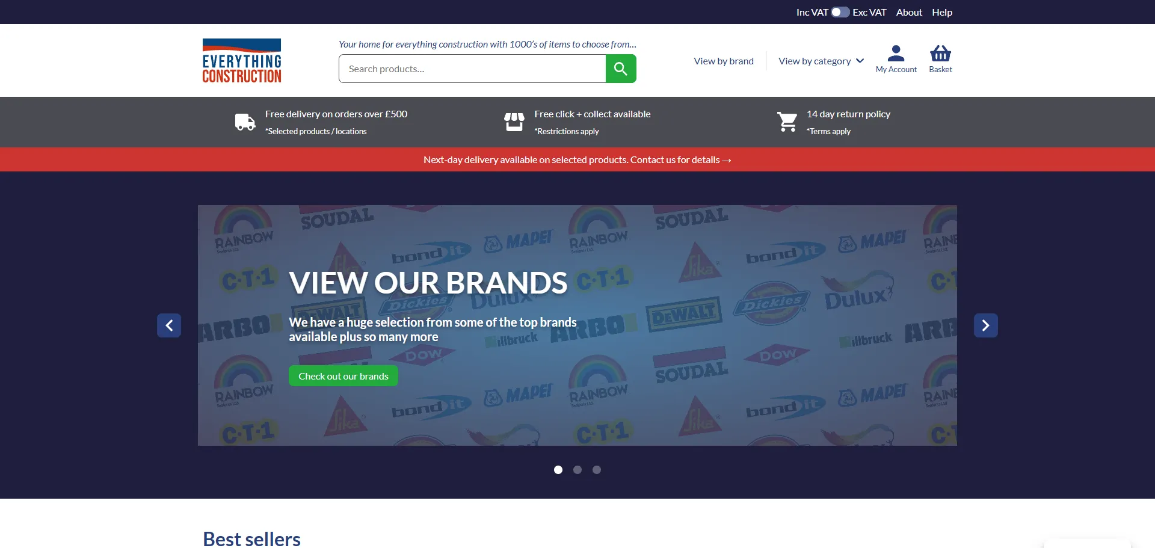Click the Free delivery on orders over £500 text
Viewport: 1155px width, 548px height.
[x=336, y=114]
